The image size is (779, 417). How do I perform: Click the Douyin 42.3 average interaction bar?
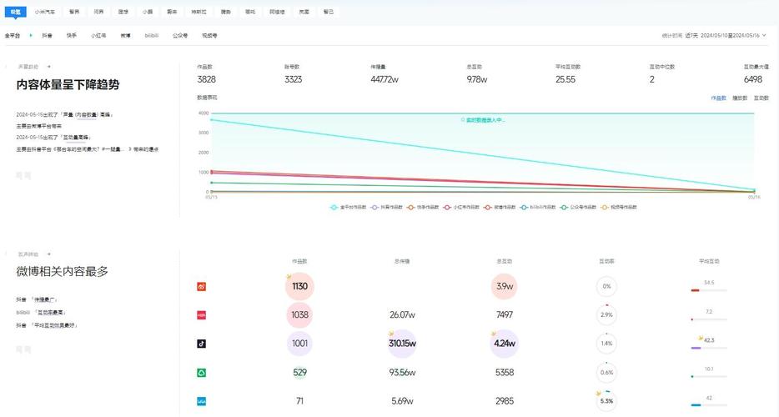coord(707,347)
